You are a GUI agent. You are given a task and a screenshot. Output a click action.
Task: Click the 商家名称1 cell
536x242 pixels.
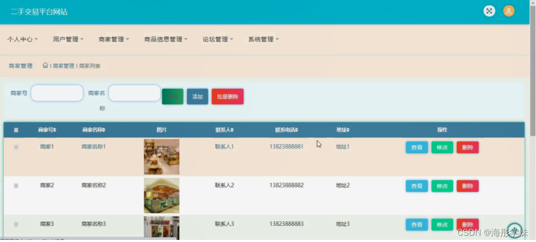click(94, 147)
